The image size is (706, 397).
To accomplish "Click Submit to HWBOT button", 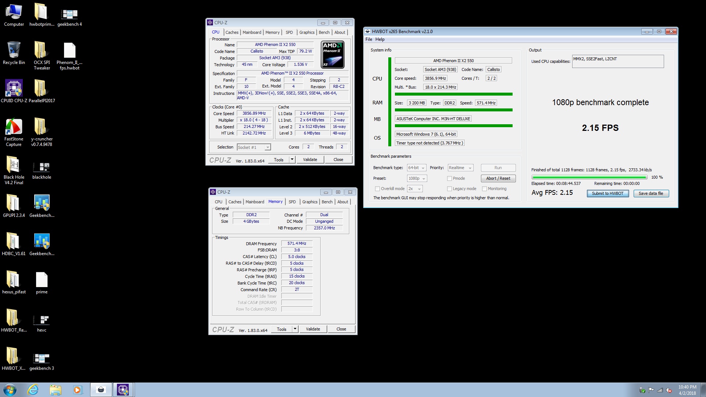I will click(x=608, y=194).
